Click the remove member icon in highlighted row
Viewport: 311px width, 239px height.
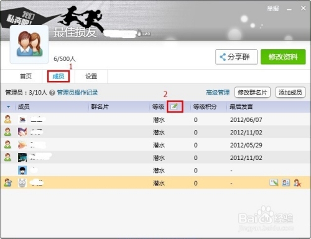(x=297, y=183)
